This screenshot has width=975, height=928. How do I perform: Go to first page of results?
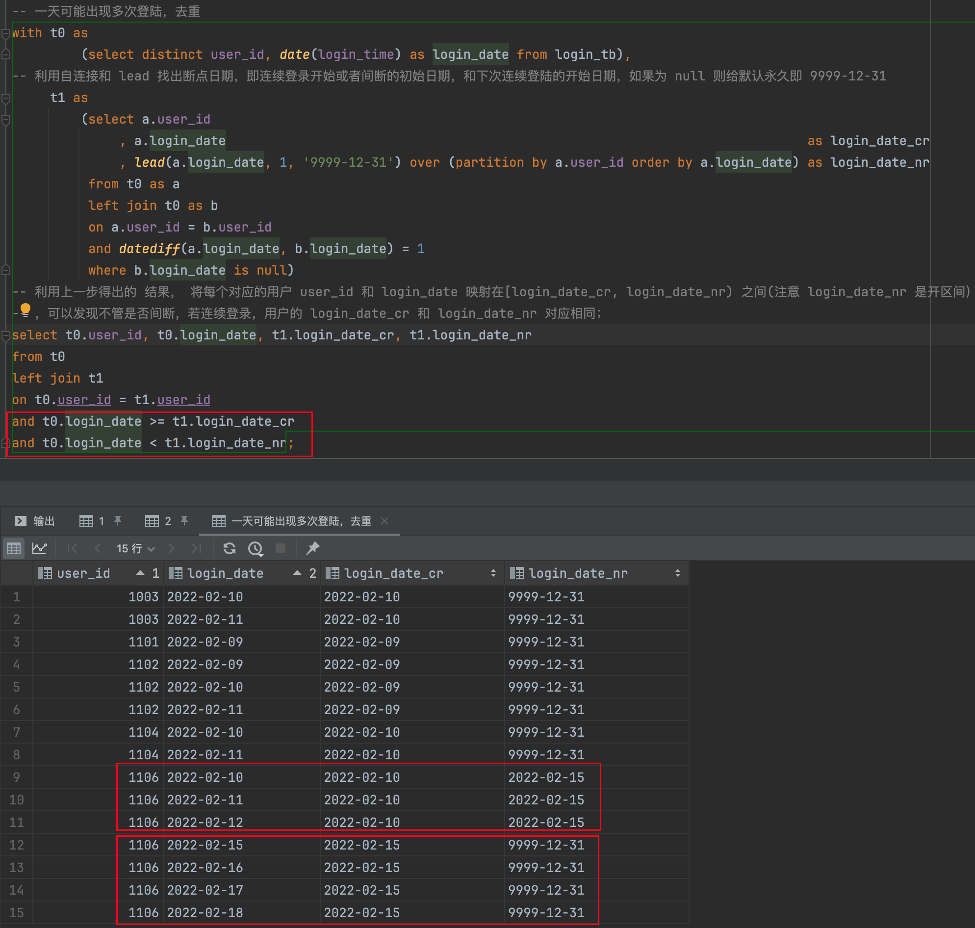72,548
